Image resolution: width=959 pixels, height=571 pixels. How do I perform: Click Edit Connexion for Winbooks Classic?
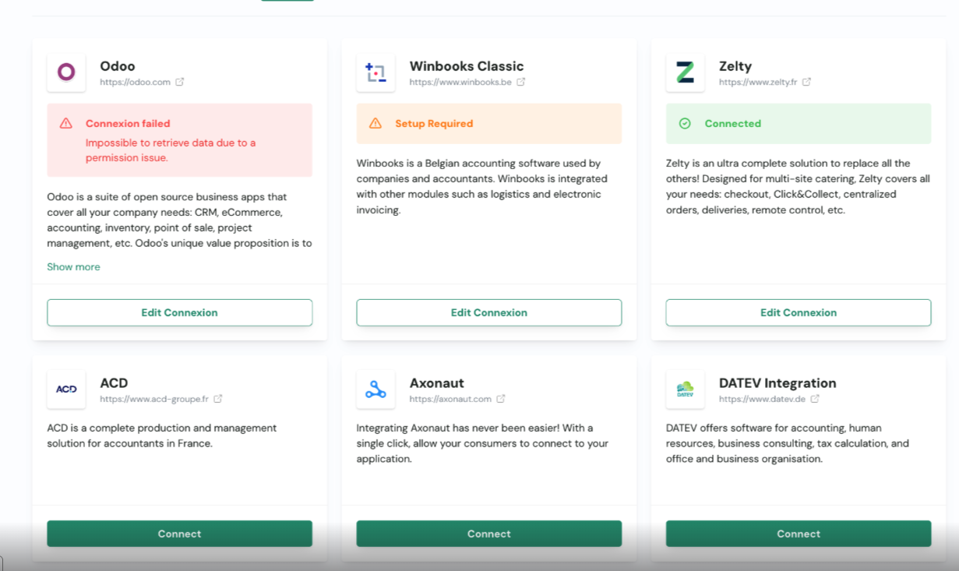pos(489,312)
